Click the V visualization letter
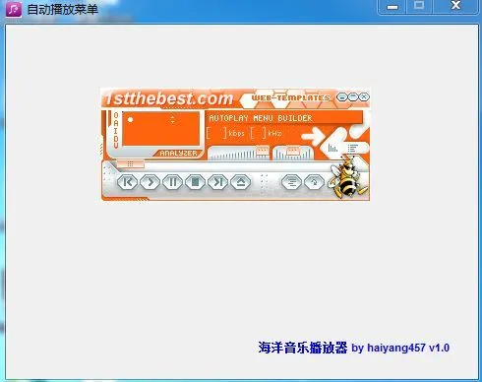 (116, 145)
